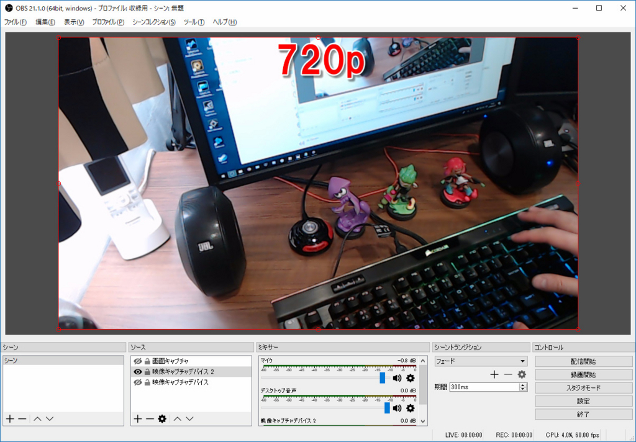Open source properties via the Sources gear icon
The height and width of the screenshot is (442, 636).
click(162, 418)
